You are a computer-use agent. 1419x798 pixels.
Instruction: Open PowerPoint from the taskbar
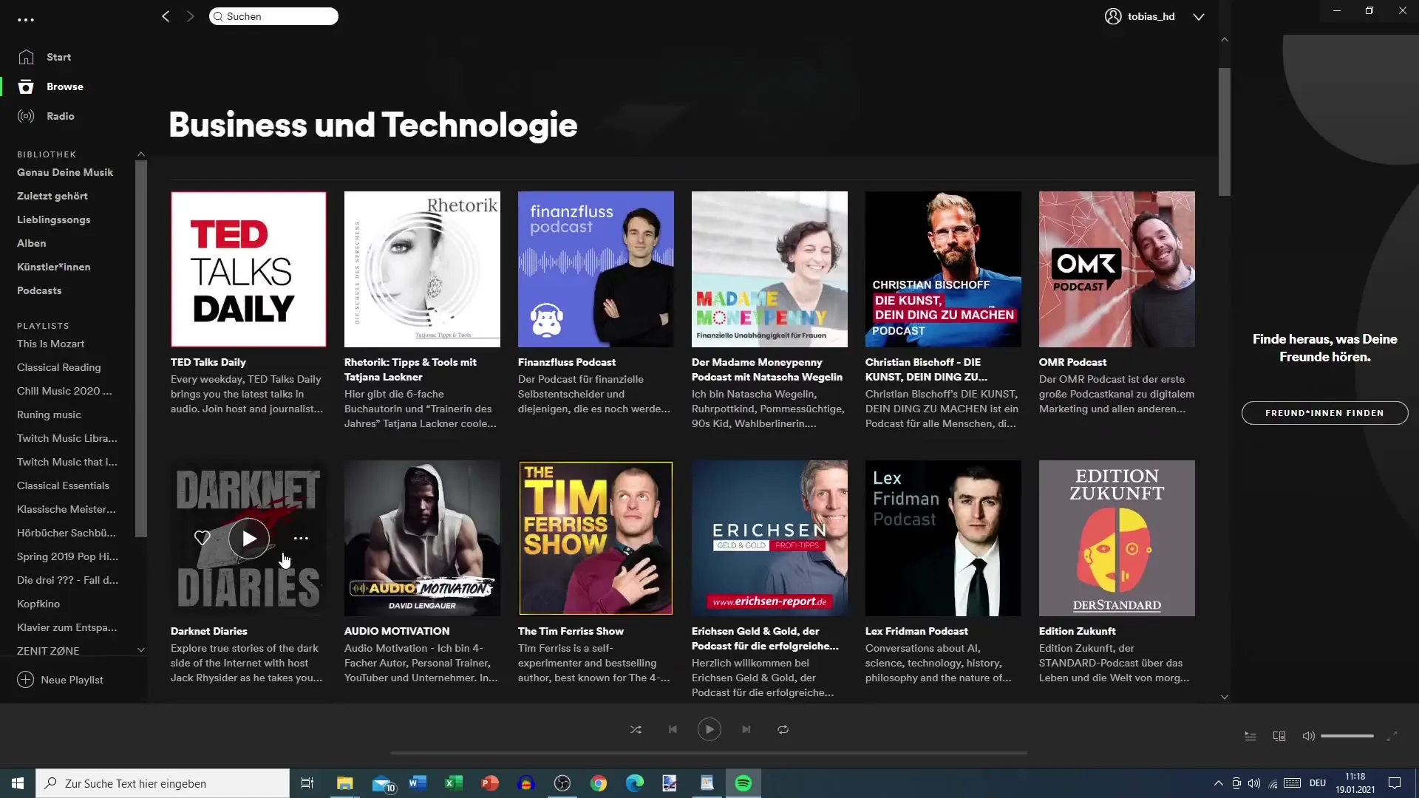489,783
